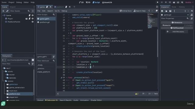Expand the textures folder
195x109 pixels.
(6, 78)
